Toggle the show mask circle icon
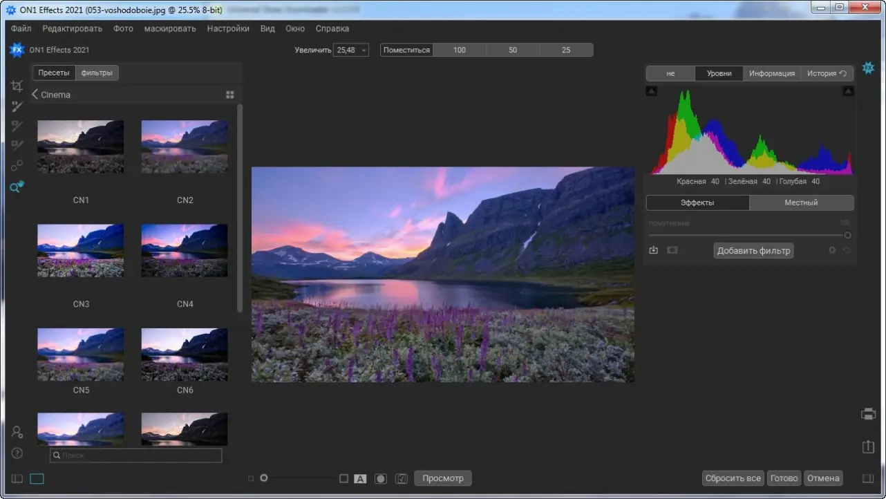This screenshot has width=886, height=499. (380, 478)
